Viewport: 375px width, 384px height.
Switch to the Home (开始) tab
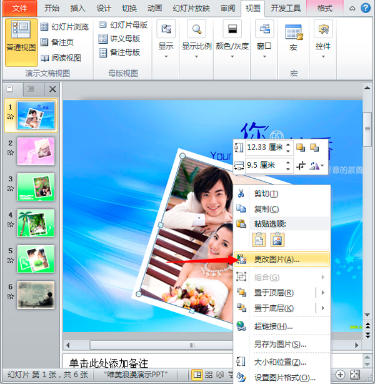52,8
